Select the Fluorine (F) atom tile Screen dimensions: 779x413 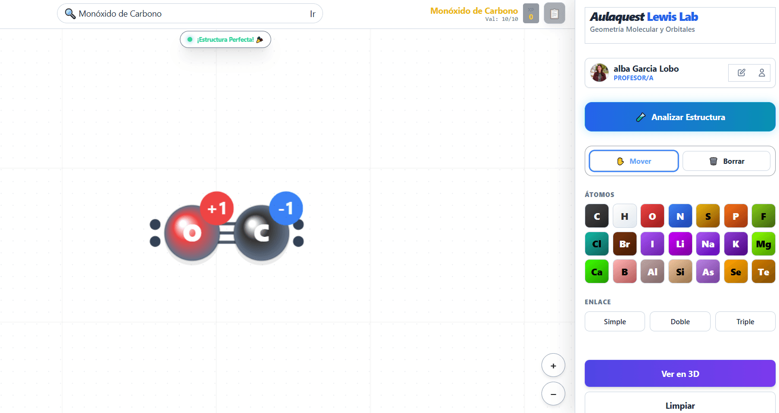pyautogui.click(x=764, y=216)
